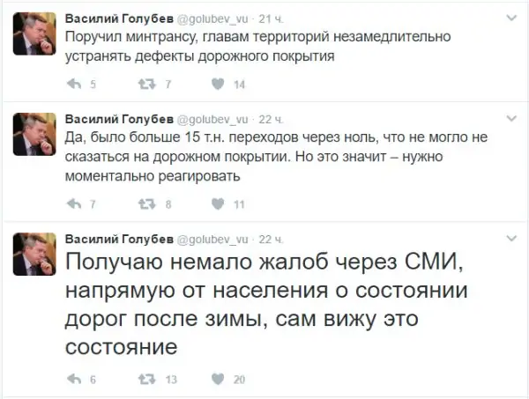Expand options chevron on the third tweet
This screenshot has height=399, width=529.
512,240
